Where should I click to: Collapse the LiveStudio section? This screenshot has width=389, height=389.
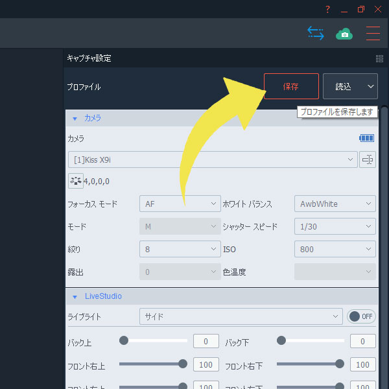[75, 296]
